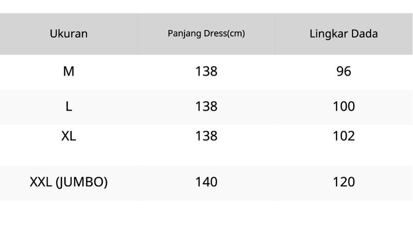
Task: Click the Lingkar Dada column header
Action: [x=344, y=34]
